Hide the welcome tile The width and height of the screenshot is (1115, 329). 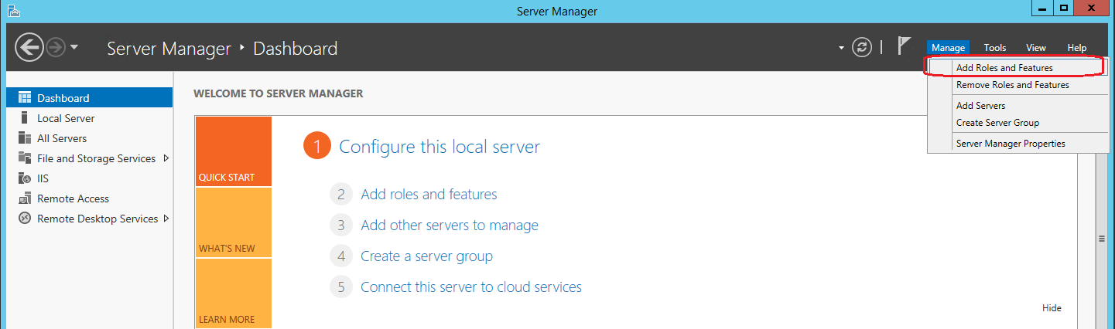click(1052, 308)
